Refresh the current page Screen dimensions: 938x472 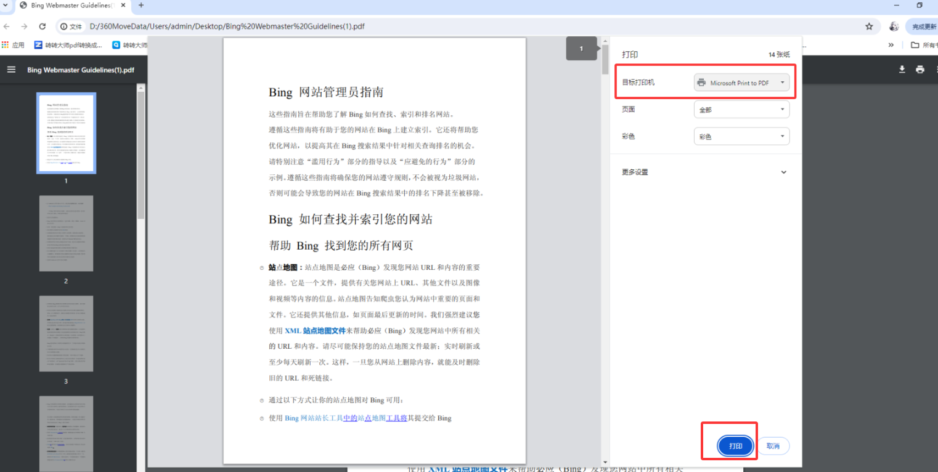[42, 26]
